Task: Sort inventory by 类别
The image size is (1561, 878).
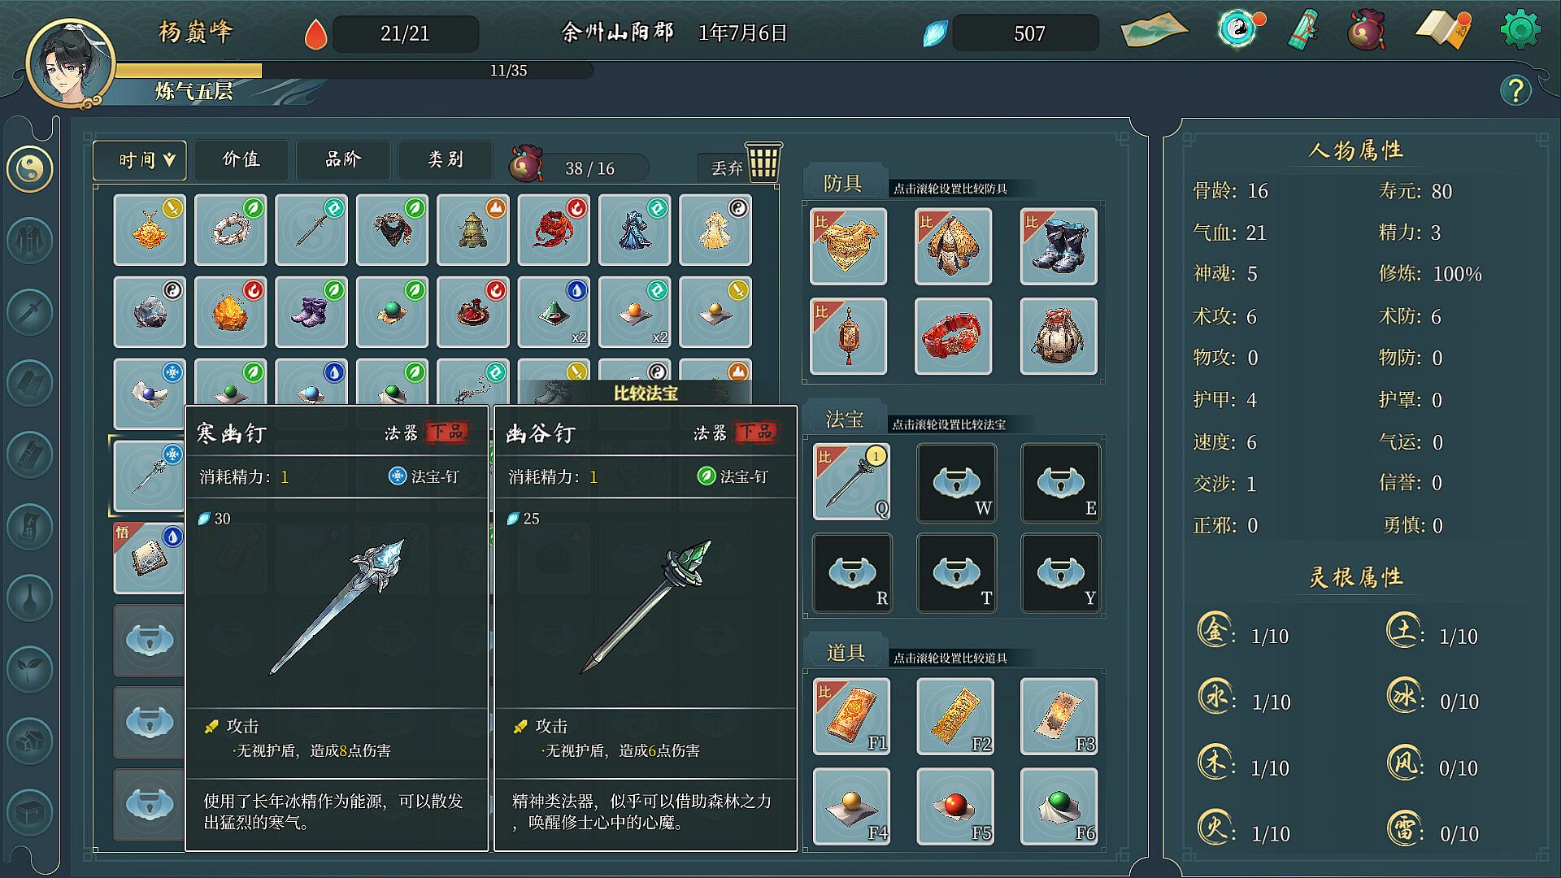Action: pyautogui.click(x=446, y=160)
